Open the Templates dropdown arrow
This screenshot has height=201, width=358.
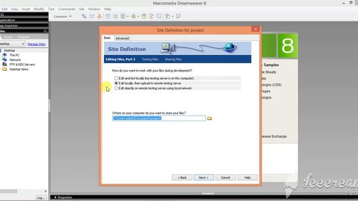tap(172, 16)
